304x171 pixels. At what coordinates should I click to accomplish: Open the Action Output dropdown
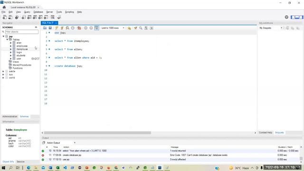[61, 142]
